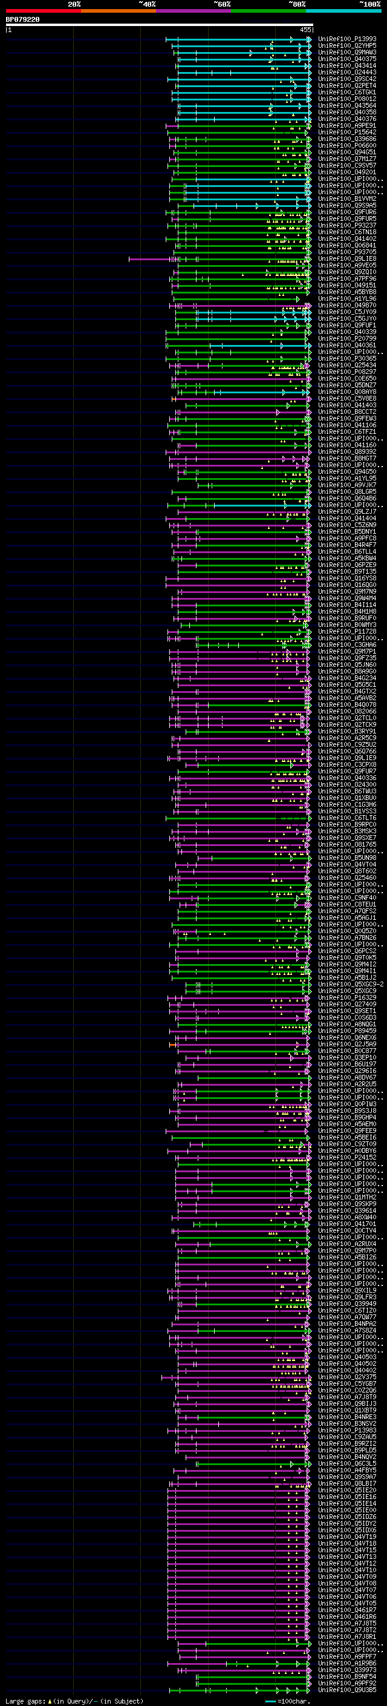The width and height of the screenshot is (387, 1706).
Task: Select the UniRef100_P15642 entry
Action: tap(347, 132)
